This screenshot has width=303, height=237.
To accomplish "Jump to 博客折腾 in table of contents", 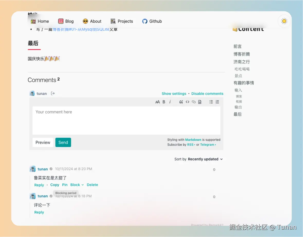I will [242, 54].
